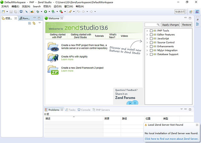Click the Apply changes button
The image size is (201, 143).
[x=171, y=25]
